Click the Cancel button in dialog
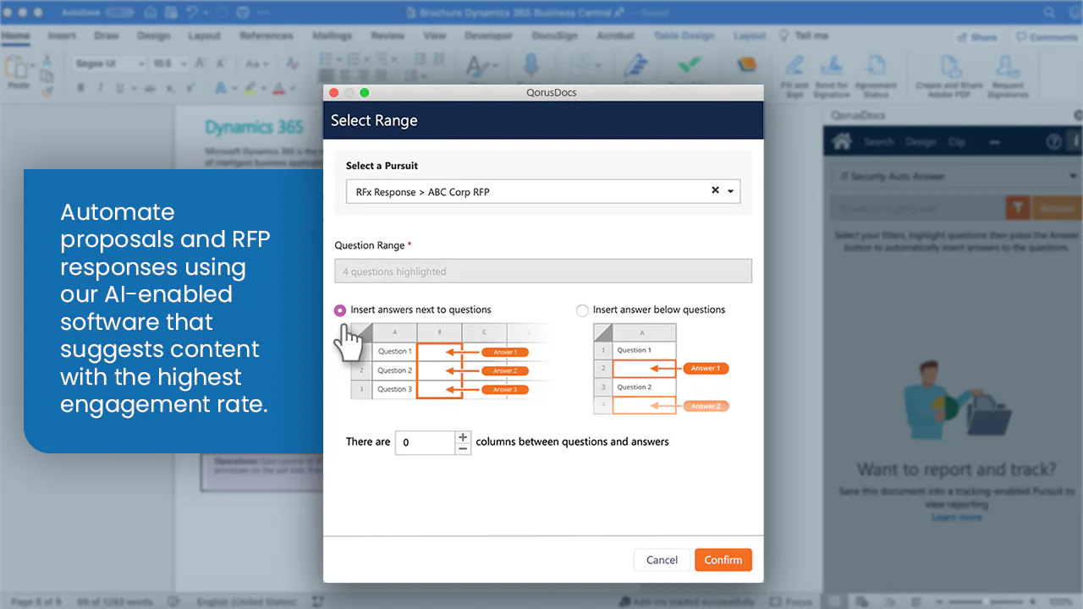This screenshot has height=609, width=1083. [662, 560]
